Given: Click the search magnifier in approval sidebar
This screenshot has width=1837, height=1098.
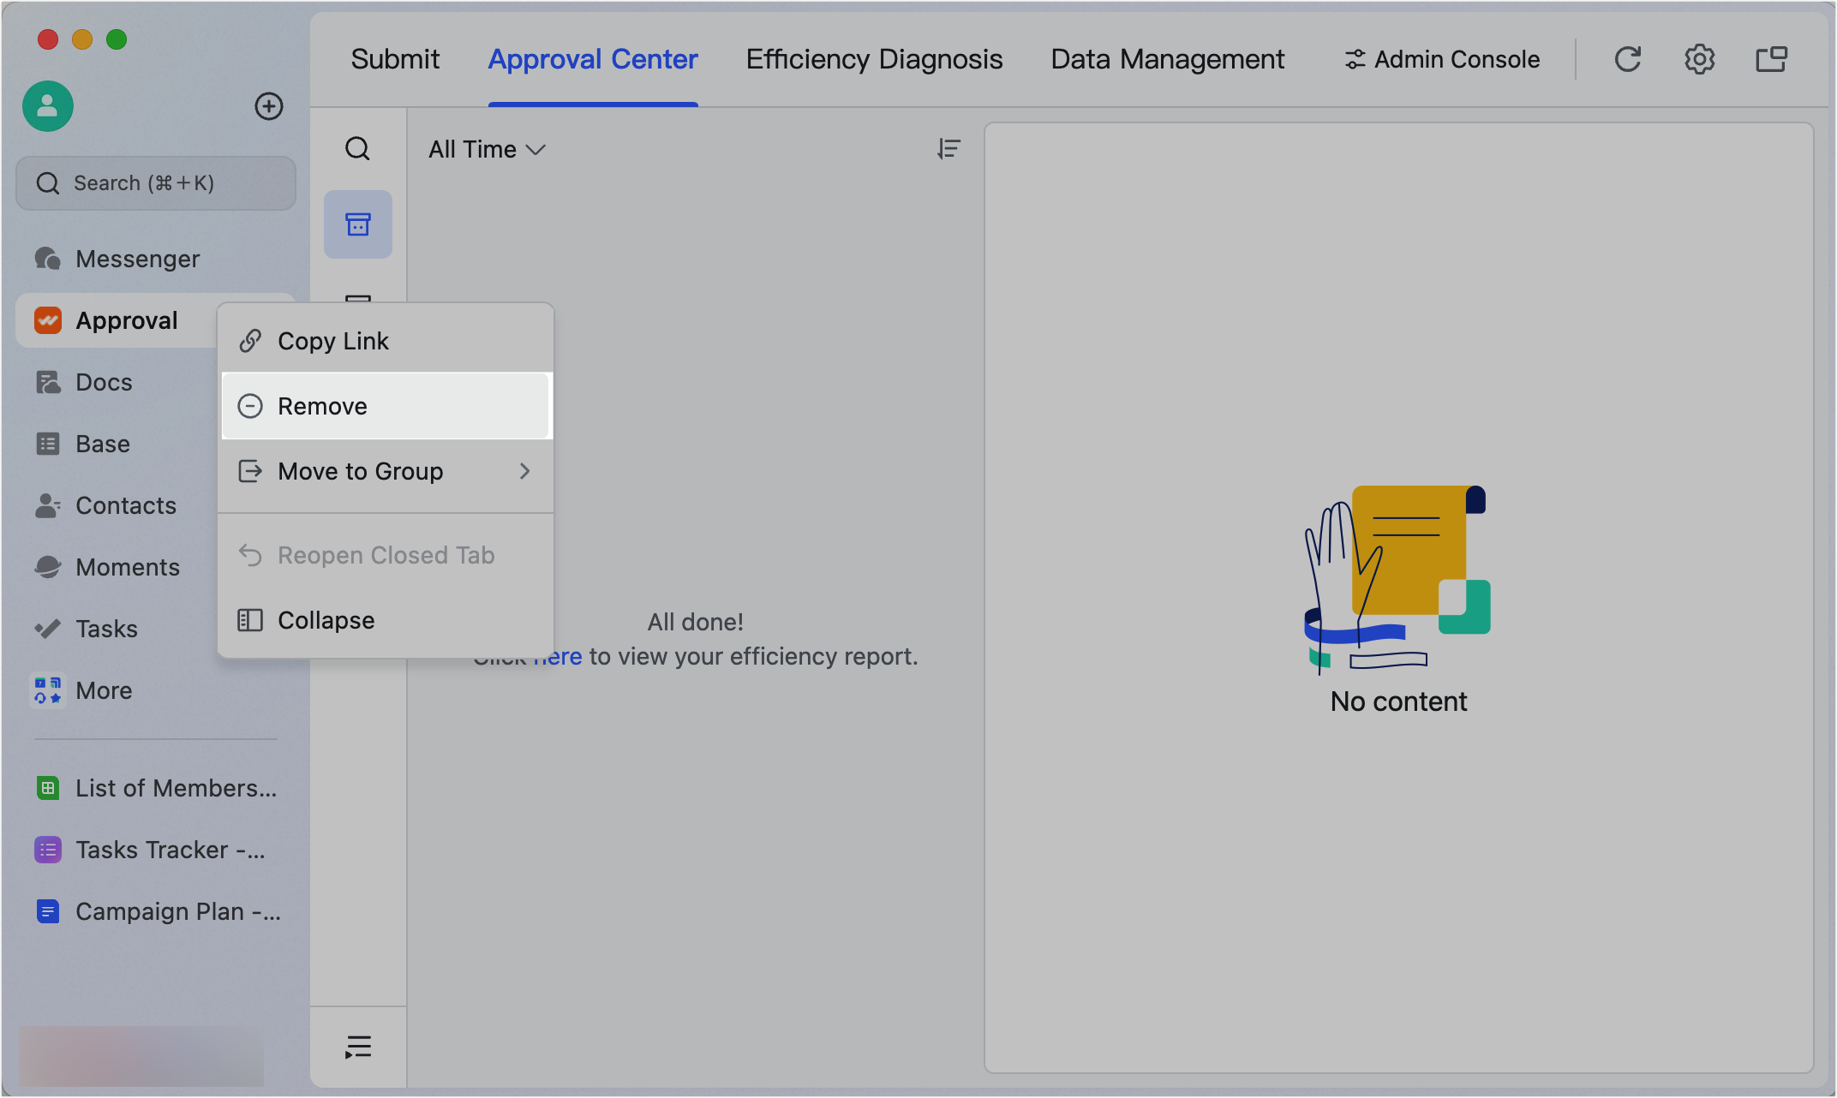Looking at the screenshot, I should point(357,149).
